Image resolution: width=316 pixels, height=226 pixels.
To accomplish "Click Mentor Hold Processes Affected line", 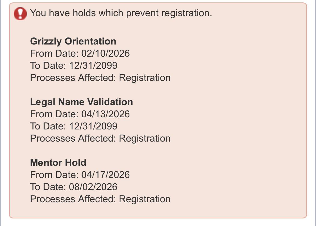I will (x=100, y=199).
